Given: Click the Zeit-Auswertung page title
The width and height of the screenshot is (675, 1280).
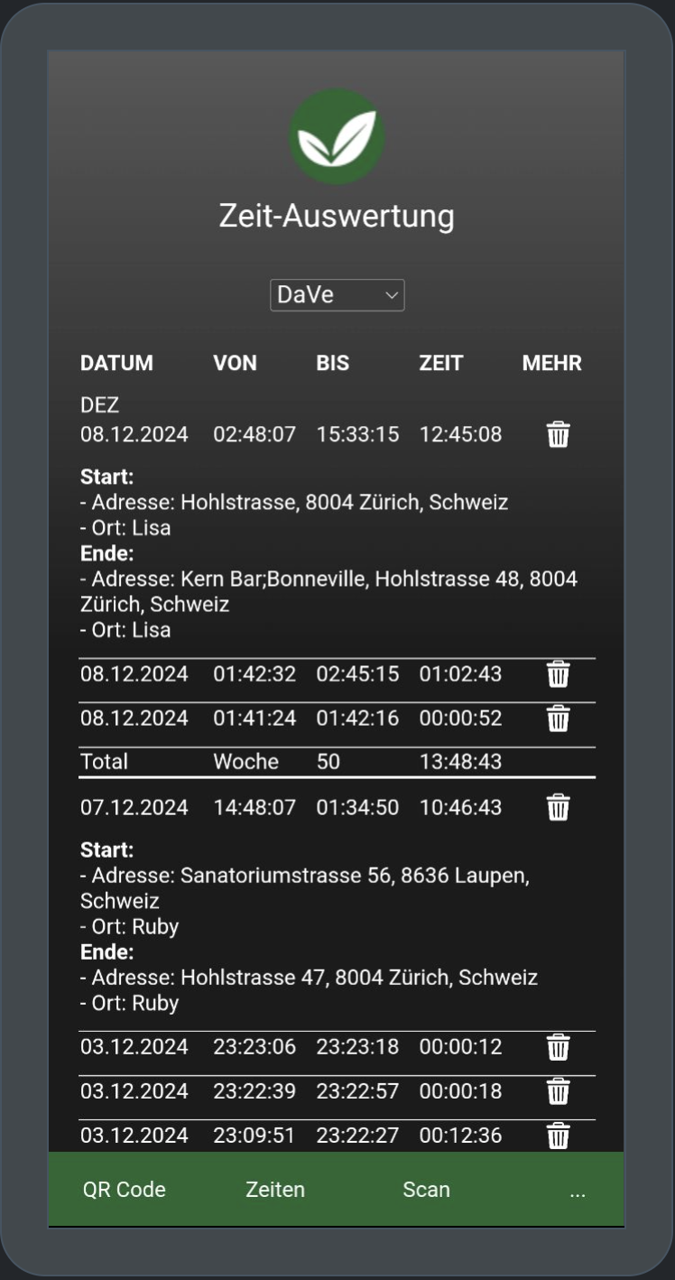Looking at the screenshot, I should pyautogui.click(x=337, y=217).
